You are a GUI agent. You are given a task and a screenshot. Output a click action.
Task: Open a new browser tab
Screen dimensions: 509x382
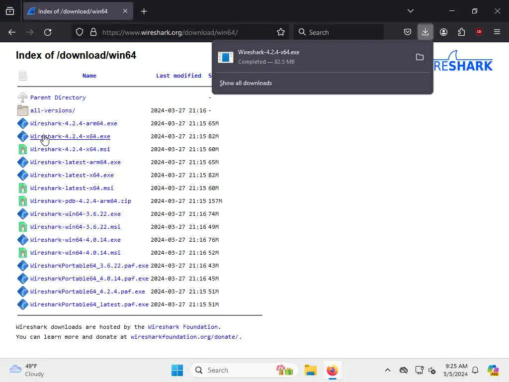coord(144,11)
